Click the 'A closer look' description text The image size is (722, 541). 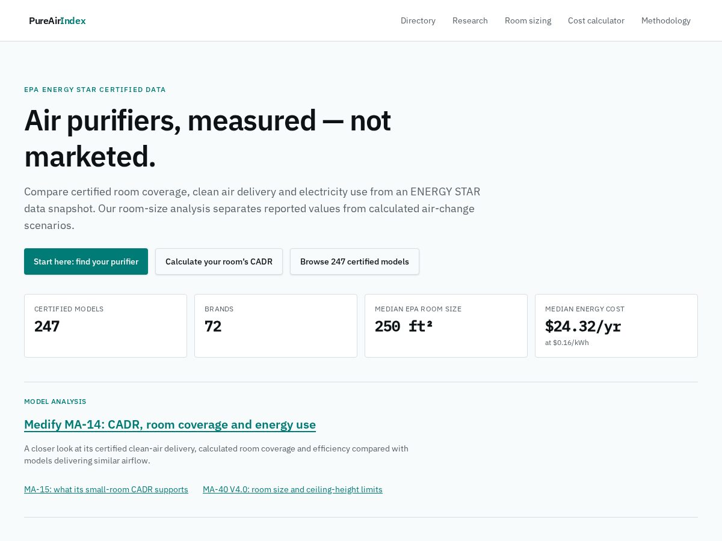(x=216, y=454)
